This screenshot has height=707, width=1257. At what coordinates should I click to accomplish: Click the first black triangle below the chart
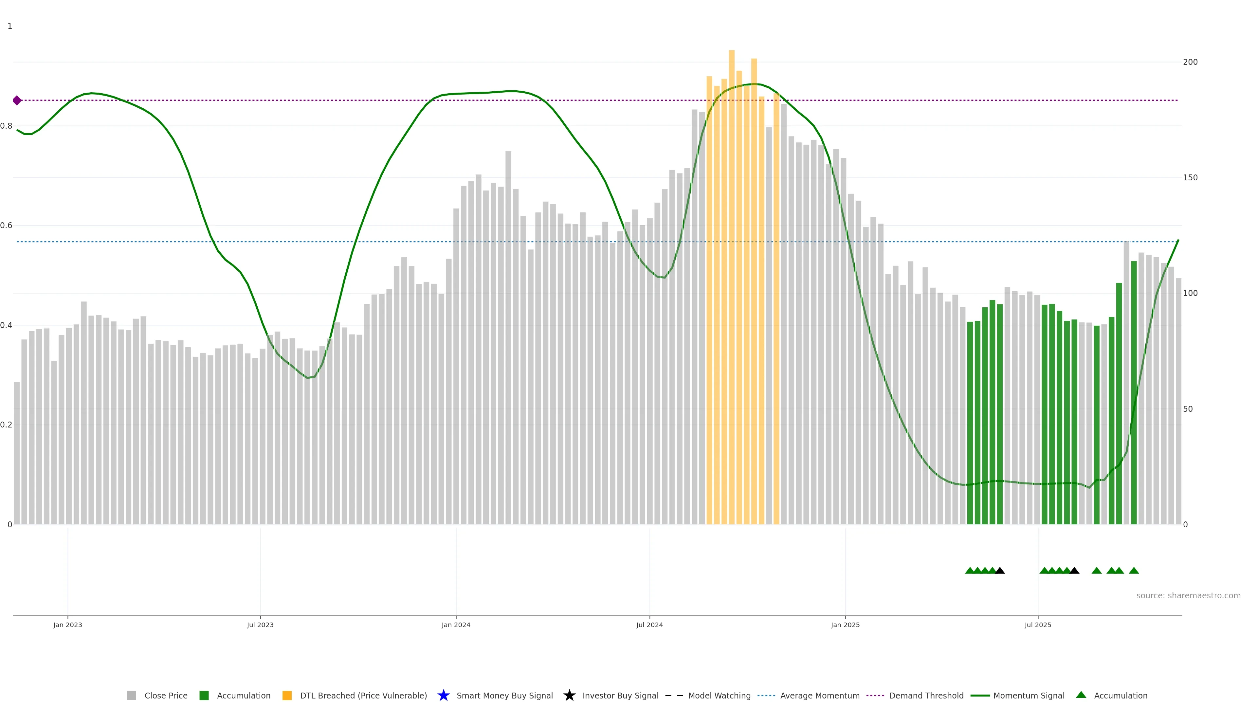(x=999, y=571)
